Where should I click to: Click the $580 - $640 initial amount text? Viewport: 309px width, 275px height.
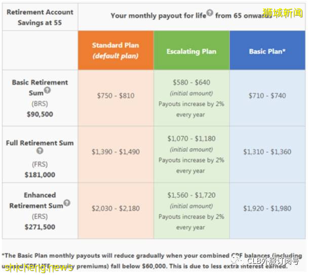191,82
